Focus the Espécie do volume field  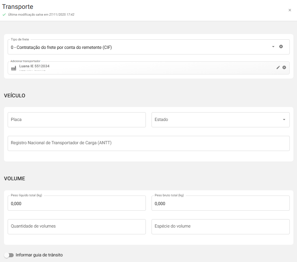point(220,226)
